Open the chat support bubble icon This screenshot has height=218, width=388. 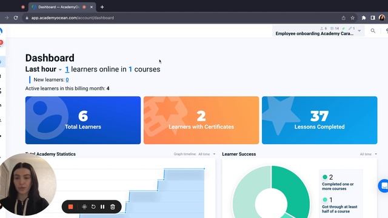click(x=384, y=186)
